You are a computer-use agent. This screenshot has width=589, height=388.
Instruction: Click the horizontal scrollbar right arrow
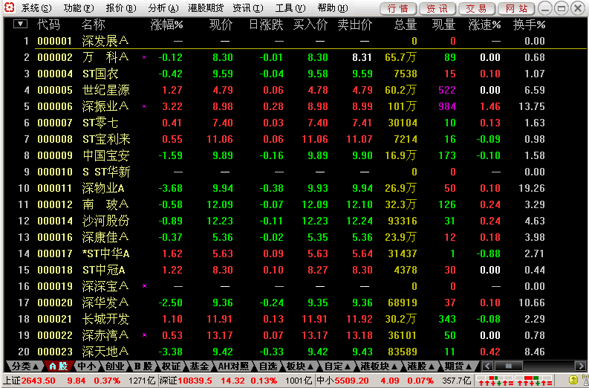(581, 366)
